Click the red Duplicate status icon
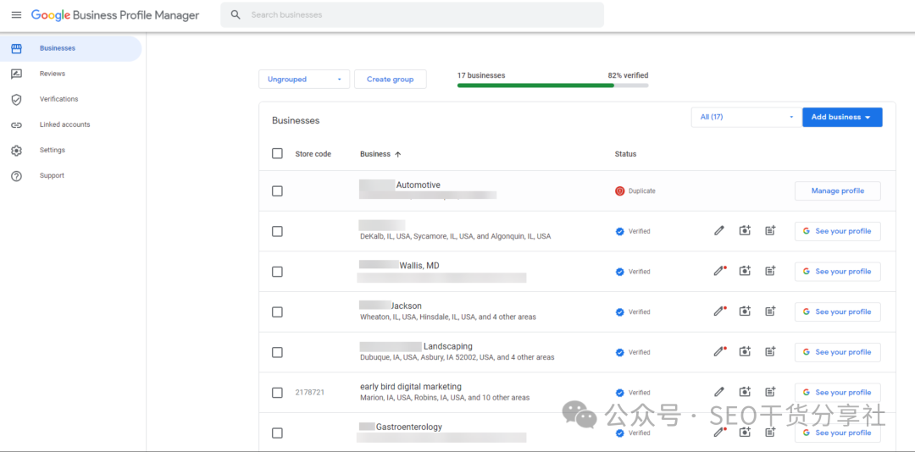This screenshot has width=915, height=452. pyautogui.click(x=619, y=190)
